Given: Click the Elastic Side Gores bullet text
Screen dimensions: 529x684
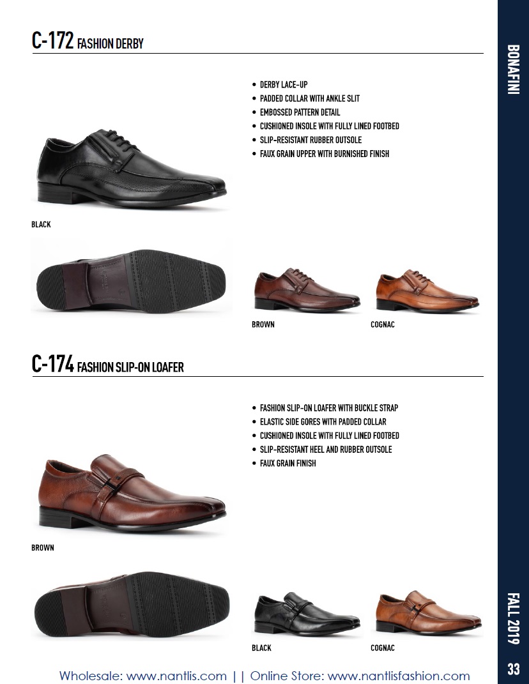Looking at the screenshot, I should (x=323, y=422).
